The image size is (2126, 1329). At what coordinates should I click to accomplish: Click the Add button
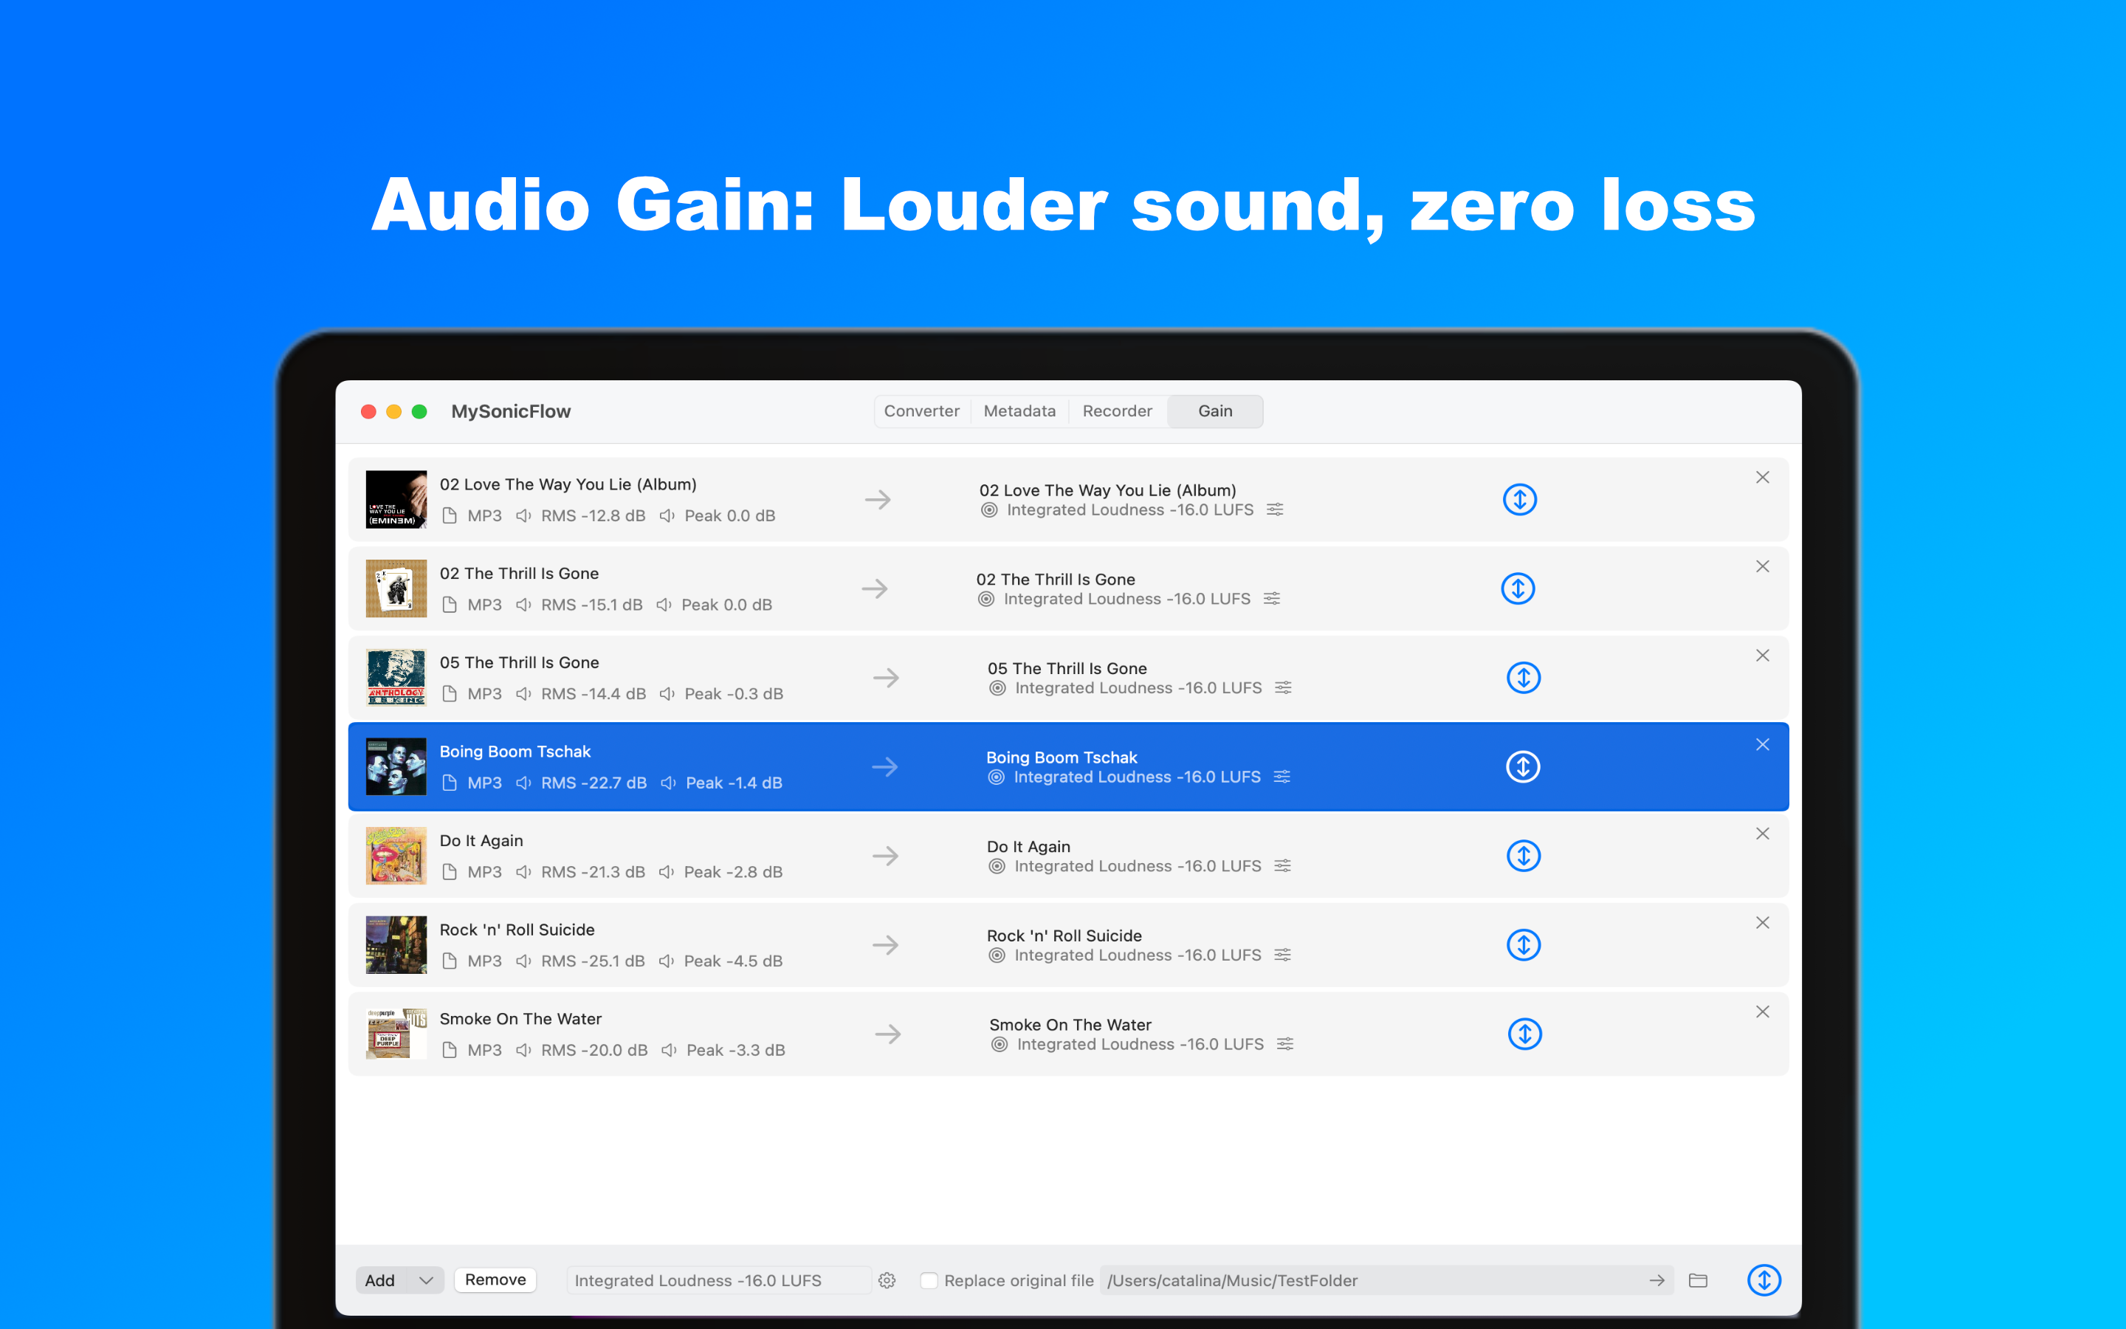tap(380, 1281)
